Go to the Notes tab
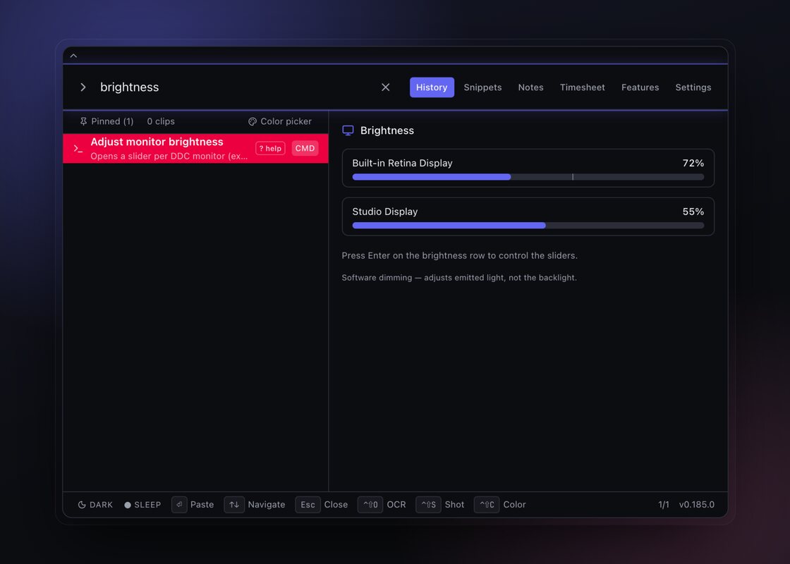 (x=530, y=87)
